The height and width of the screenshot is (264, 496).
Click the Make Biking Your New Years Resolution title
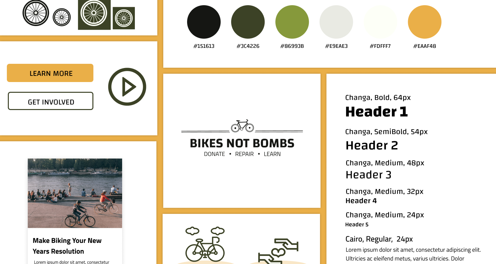[67, 246]
